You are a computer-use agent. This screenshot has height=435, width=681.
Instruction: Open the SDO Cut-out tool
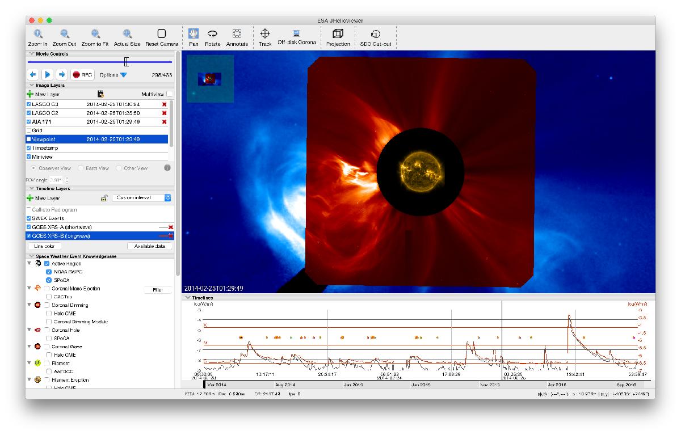click(x=375, y=35)
